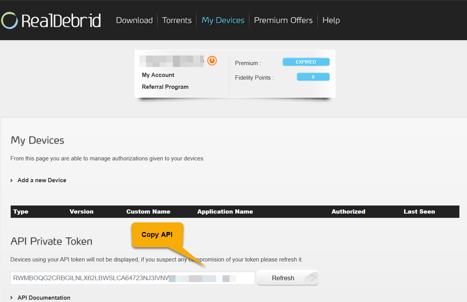Click the gray arrow icon behind Refresh

pyautogui.click(x=313, y=278)
